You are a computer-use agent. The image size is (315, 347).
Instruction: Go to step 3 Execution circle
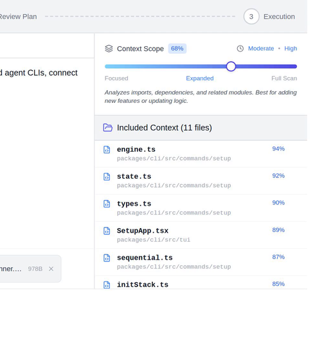[x=251, y=17]
